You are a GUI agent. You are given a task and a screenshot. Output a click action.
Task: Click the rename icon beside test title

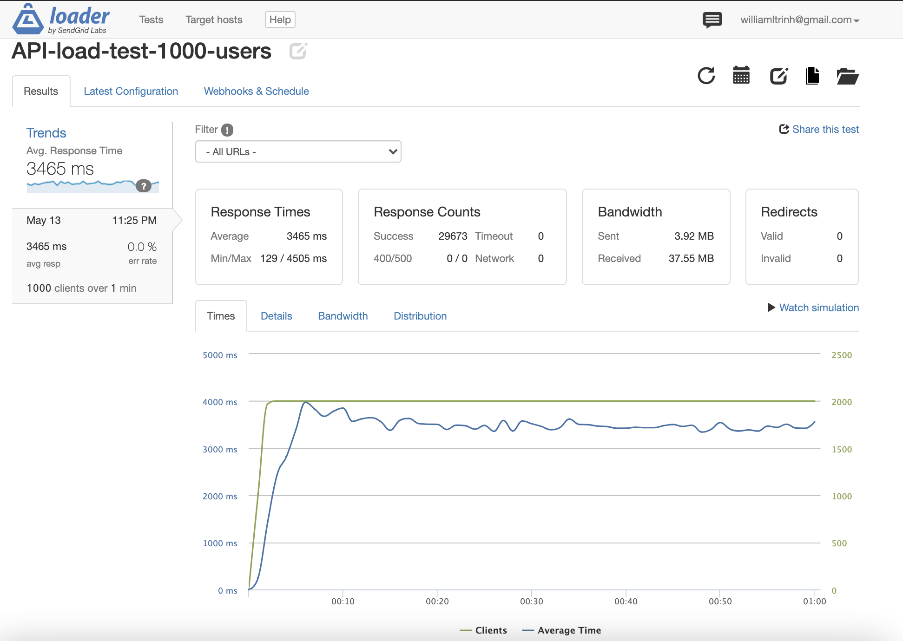(298, 51)
